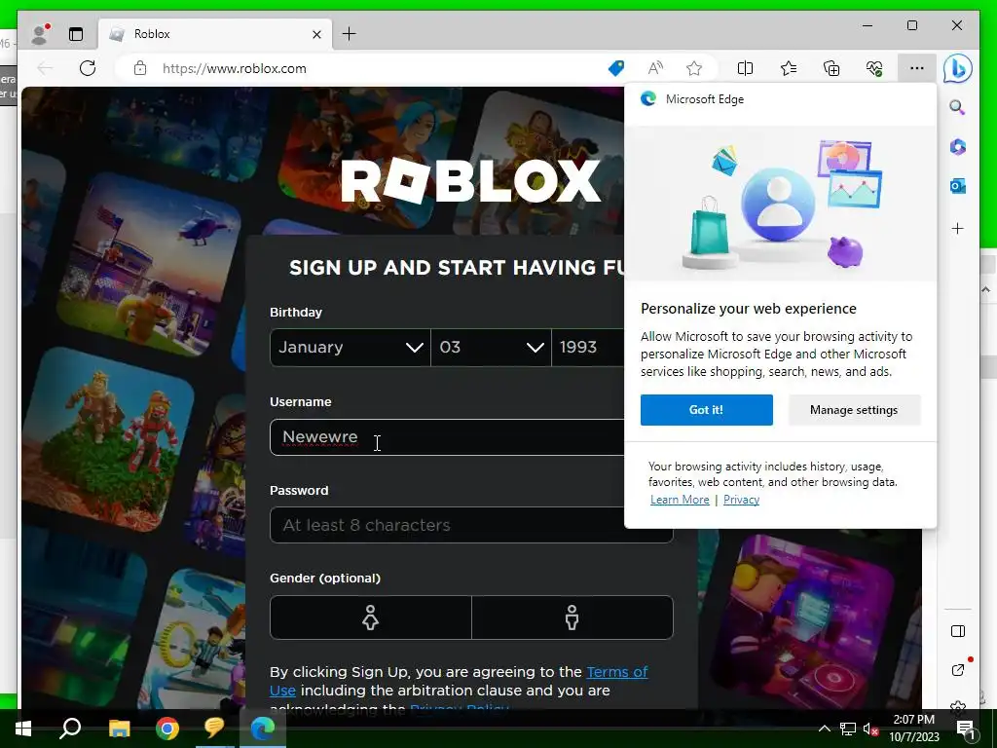Open Windows taskbar search
The image size is (997, 748).
(x=70, y=729)
